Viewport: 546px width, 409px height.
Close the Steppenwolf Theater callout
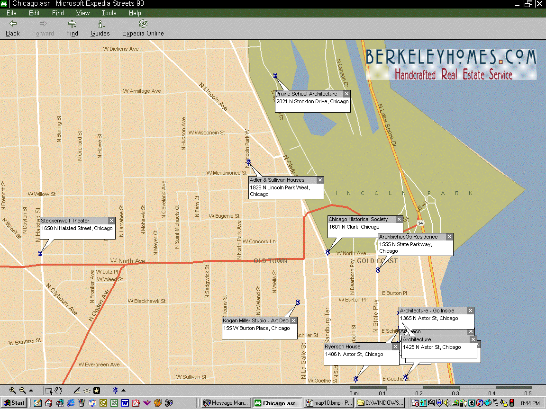coord(111,221)
